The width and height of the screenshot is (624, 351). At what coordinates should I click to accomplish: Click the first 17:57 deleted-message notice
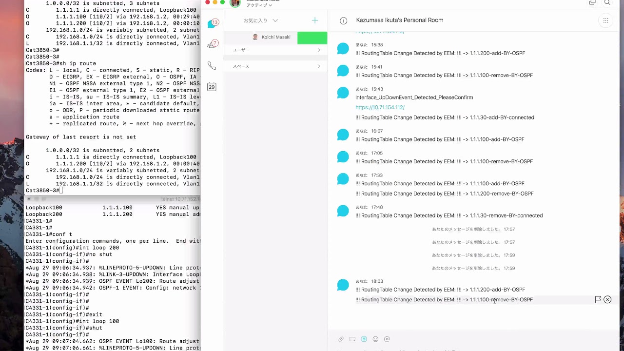click(x=473, y=229)
